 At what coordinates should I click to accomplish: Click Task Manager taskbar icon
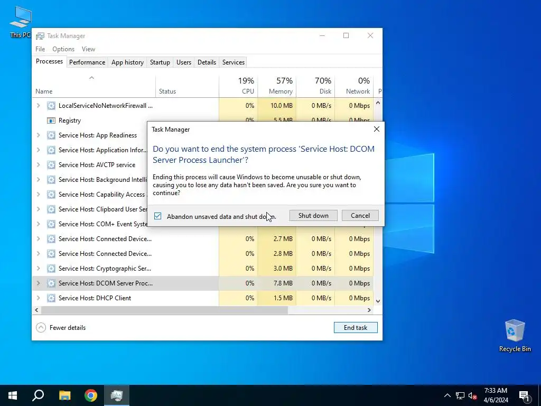pos(117,395)
